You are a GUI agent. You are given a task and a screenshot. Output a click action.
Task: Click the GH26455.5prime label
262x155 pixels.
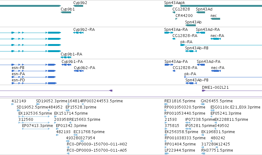[217, 101]
